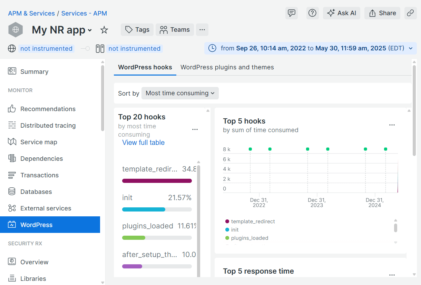Click the chart legend scrollbar thumb

coord(395,228)
